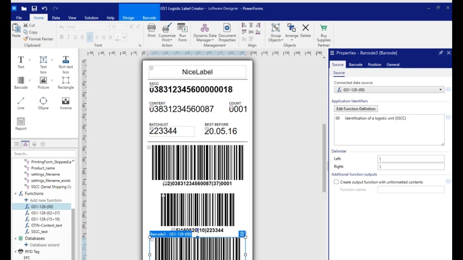The width and height of the screenshot is (463, 260).
Task: Switch to the Design contextual tab
Action: [x=128, y=18]
